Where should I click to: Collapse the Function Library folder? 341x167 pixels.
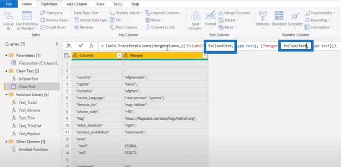pos(6,95)
